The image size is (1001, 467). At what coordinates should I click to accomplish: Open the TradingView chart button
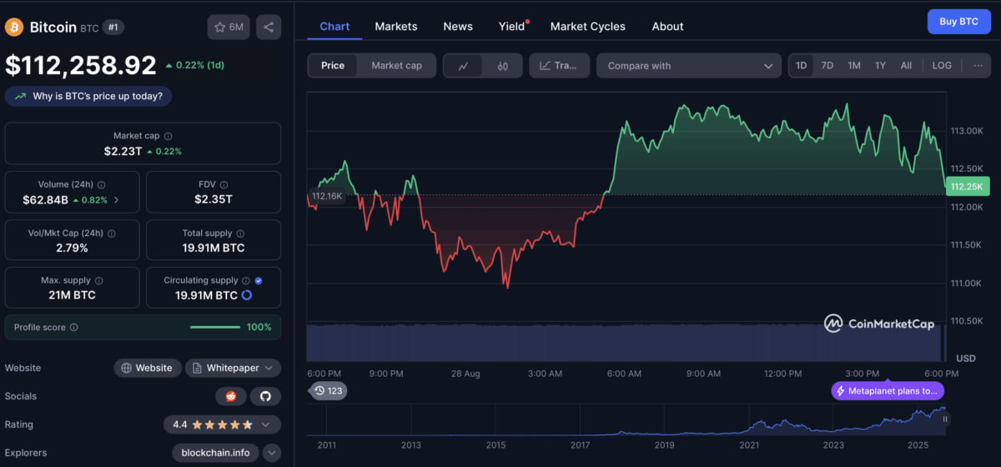pos(559,66)
